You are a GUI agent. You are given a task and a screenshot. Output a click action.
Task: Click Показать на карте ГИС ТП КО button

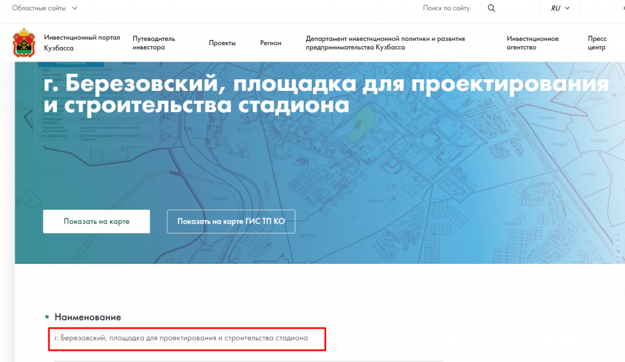pyautogui.click(x=231, y=222)
